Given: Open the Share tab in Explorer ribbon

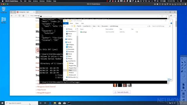Looking at the screenshot, I should [77, 23].
